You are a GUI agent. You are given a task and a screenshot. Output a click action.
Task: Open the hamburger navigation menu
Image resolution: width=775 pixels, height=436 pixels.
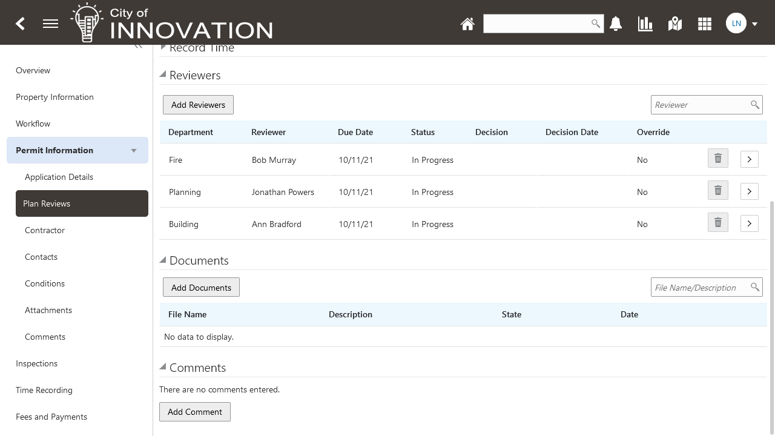[x=50, y=24]
